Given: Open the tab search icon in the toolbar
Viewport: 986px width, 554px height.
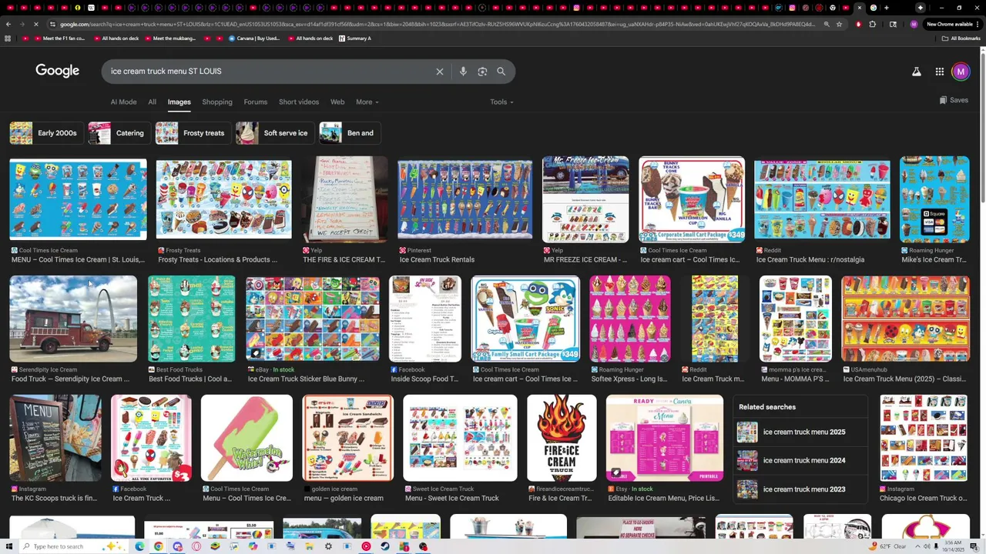Looking at the screenshot, I should pos(893,24).
